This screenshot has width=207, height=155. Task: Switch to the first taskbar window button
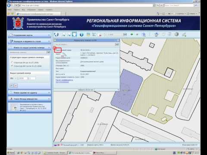coord(56,153)
